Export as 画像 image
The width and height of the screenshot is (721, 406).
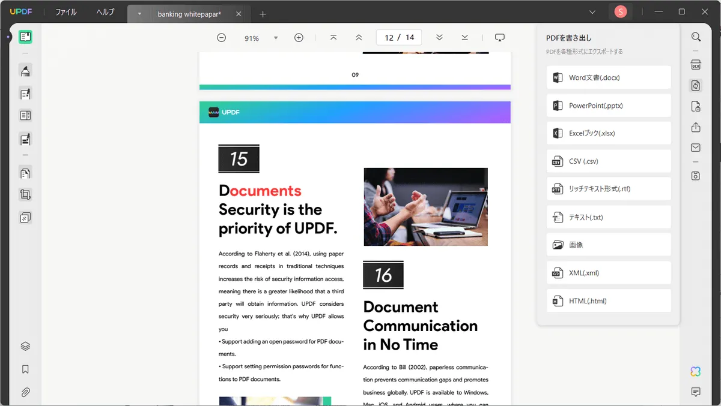tap(609, 245)
